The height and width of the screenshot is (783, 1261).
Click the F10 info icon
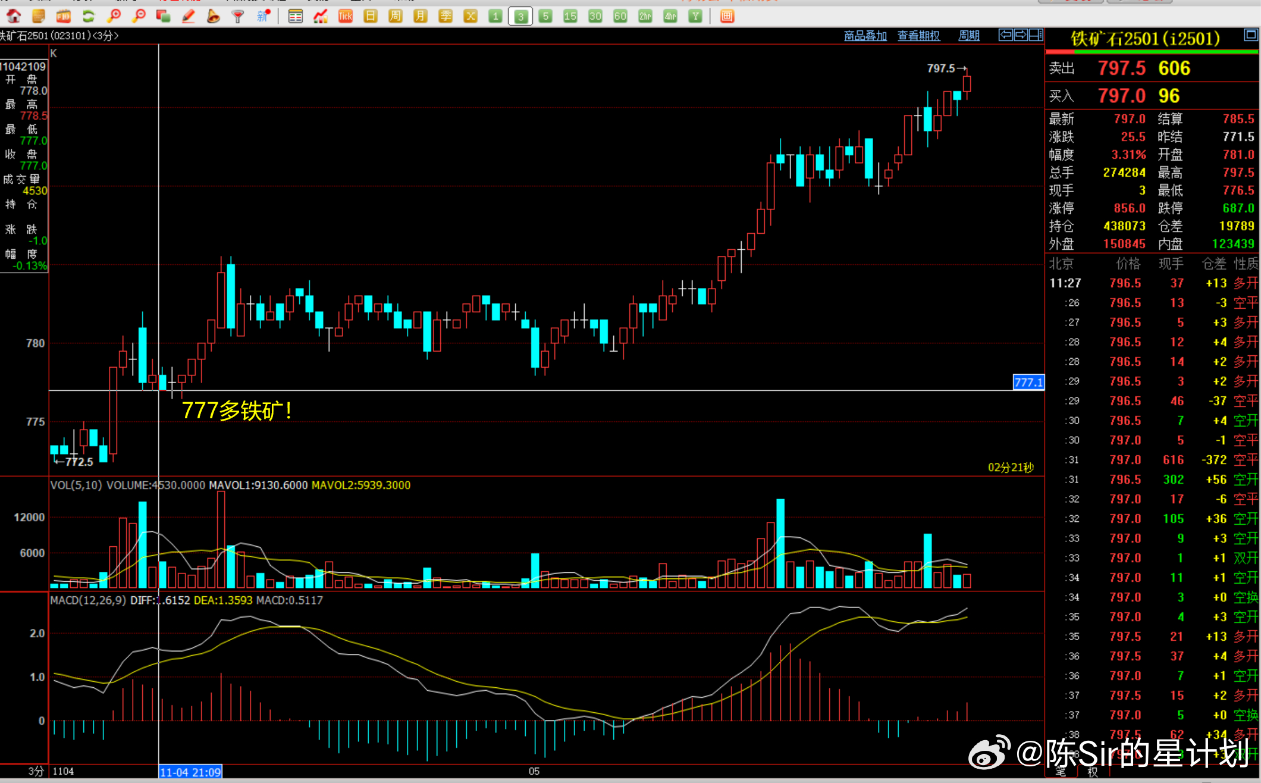[64, 16]
